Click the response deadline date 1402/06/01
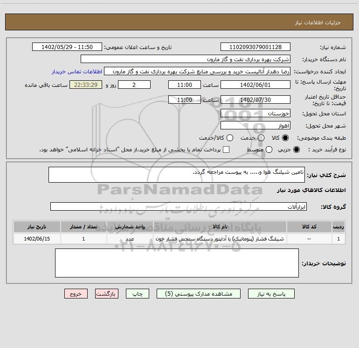 click(255, 85)
